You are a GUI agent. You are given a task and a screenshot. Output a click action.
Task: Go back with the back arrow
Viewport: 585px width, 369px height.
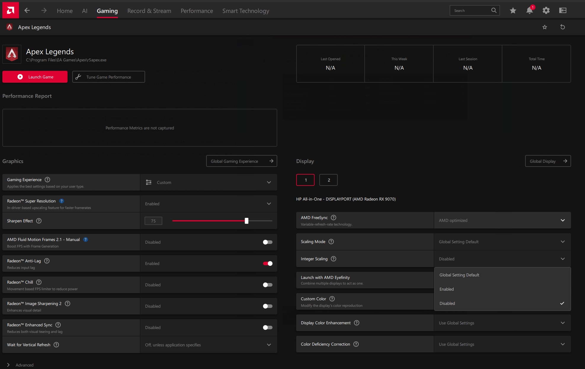tap(27, 11)
